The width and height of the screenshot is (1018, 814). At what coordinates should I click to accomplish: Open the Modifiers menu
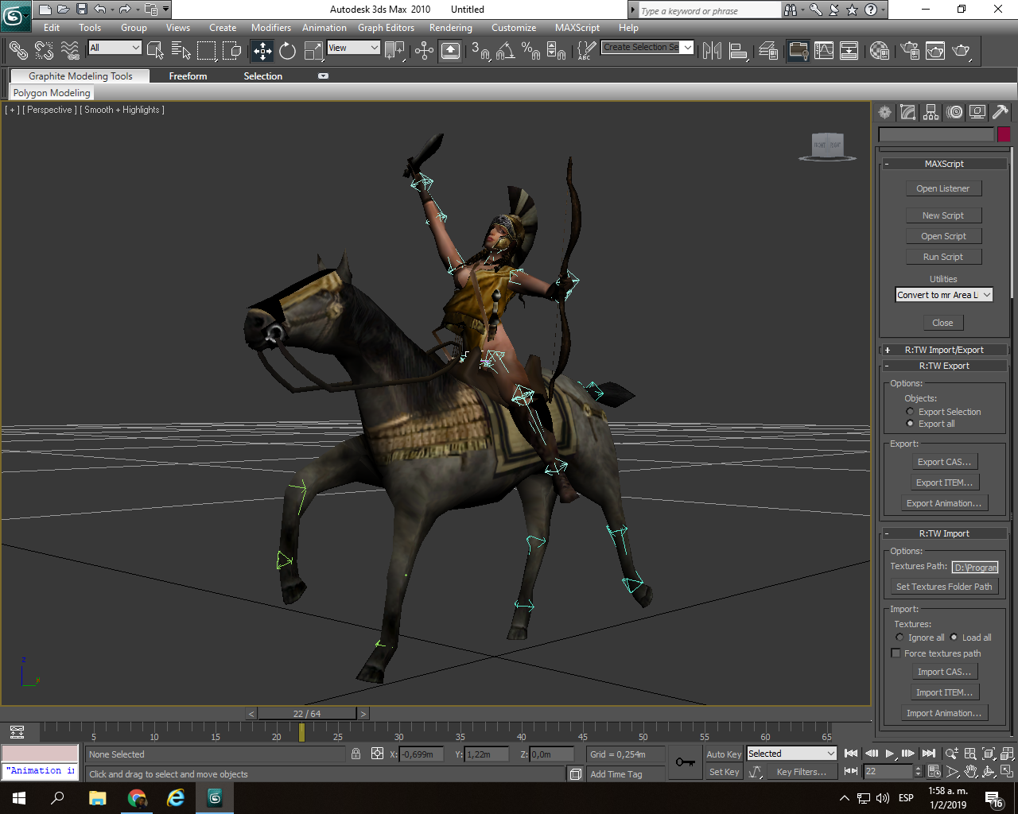click(271, 28)
